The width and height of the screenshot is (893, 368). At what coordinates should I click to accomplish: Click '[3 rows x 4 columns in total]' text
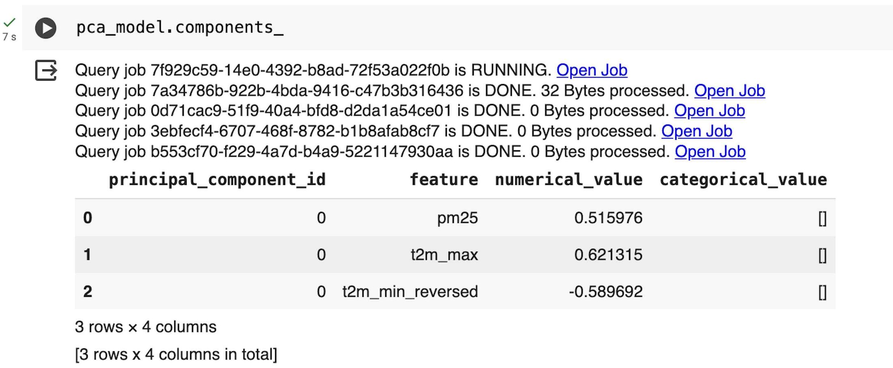(176, 355)
